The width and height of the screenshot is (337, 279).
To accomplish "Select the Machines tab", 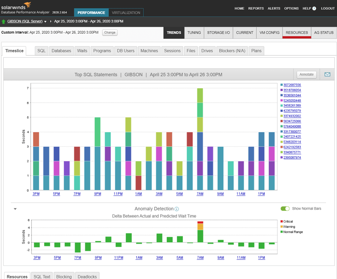I will [149, 51].
